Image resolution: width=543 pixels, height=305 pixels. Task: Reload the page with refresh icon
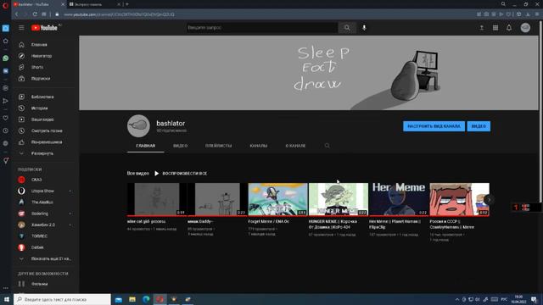[x=35, y=14]
